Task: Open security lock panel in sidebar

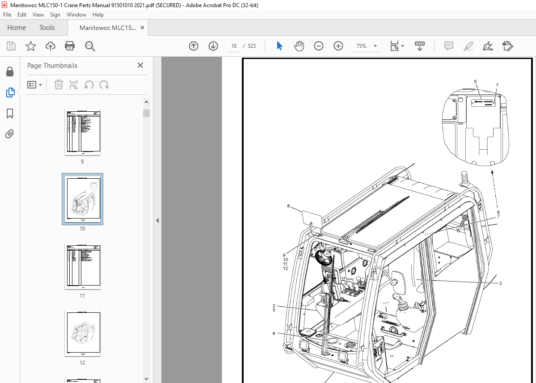Action: click(10, 72)
